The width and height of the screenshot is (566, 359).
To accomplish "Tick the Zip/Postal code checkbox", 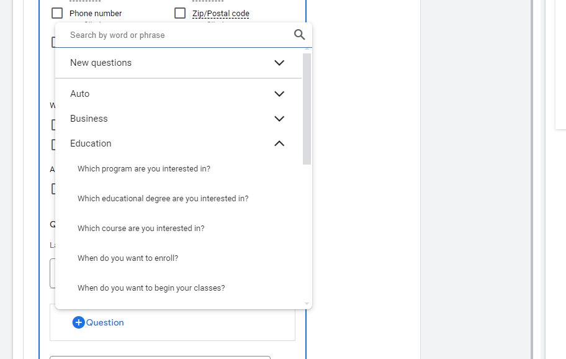I will (180, 13).
